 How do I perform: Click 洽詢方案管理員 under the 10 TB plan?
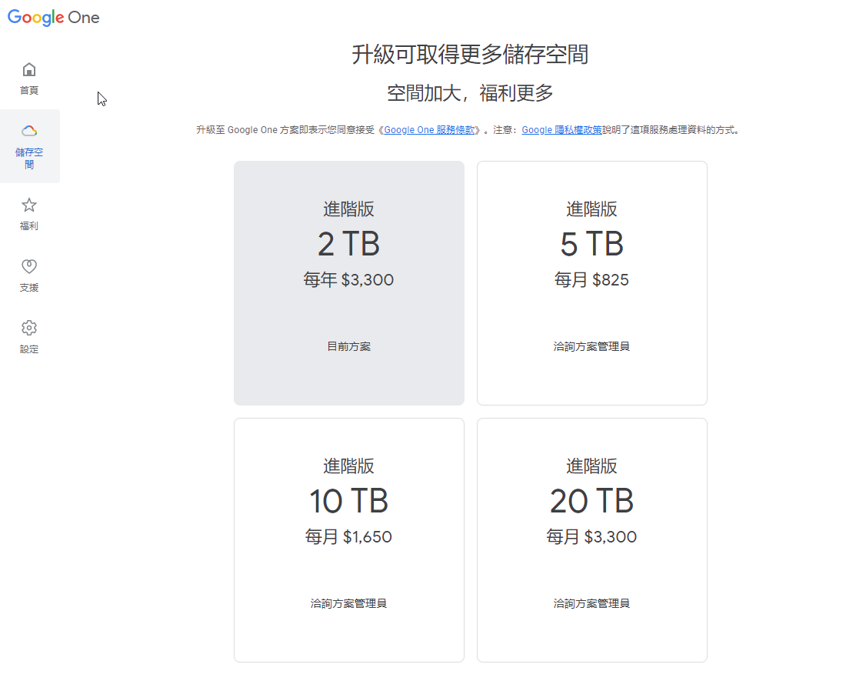pyautogui.click(x=348, y=604)
